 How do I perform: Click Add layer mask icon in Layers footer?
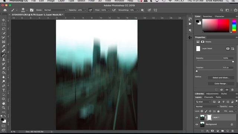point(212,131)
